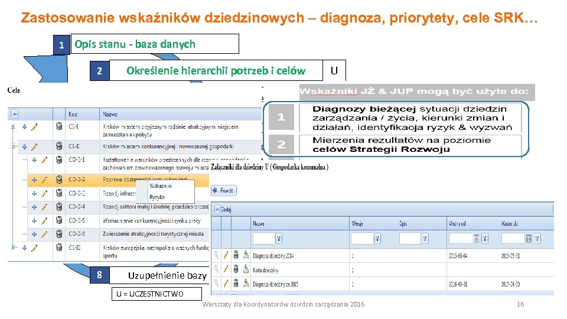The width and height of the screenshot is (567, 319).
Task: Click the 'Diagnoza dziedziny 2014' name cell
Action: click(273, 256)
